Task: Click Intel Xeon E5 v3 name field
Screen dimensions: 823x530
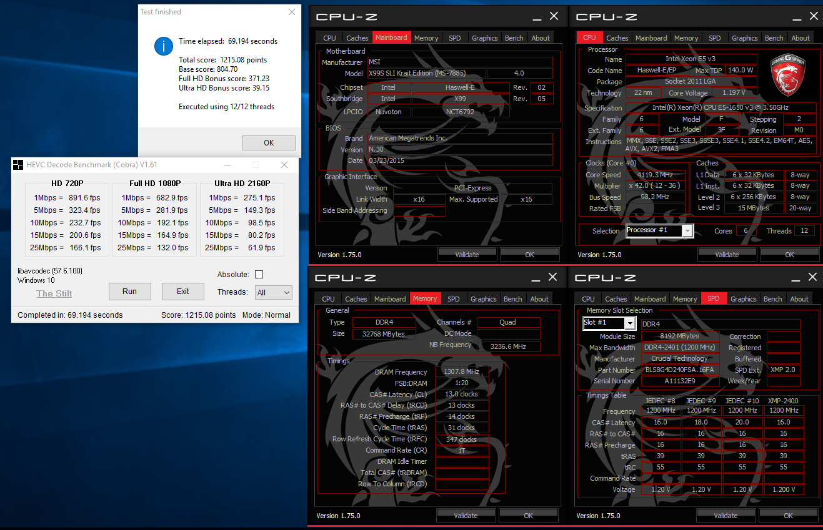Action: [691, 59]
